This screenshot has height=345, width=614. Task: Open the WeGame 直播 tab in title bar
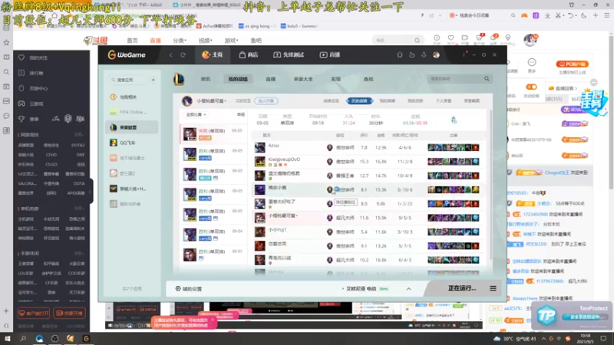point(330,54)
